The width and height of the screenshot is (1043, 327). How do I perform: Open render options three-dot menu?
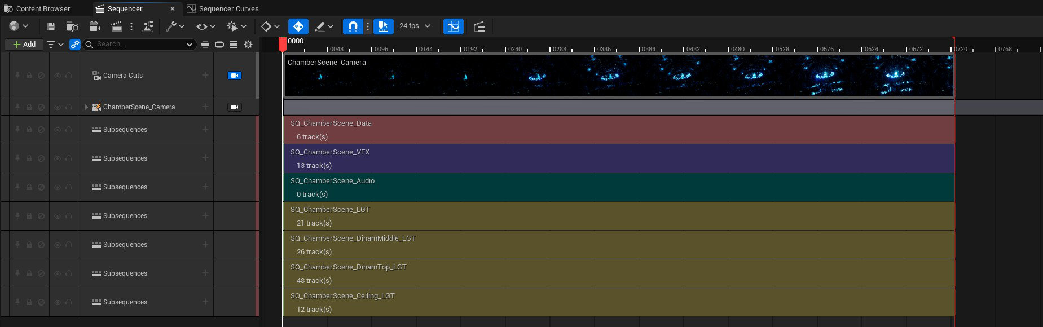click(131, 26)
